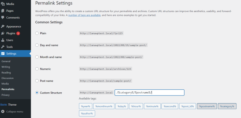
Task: Insert the %author% tag
Action: (87, 114)
